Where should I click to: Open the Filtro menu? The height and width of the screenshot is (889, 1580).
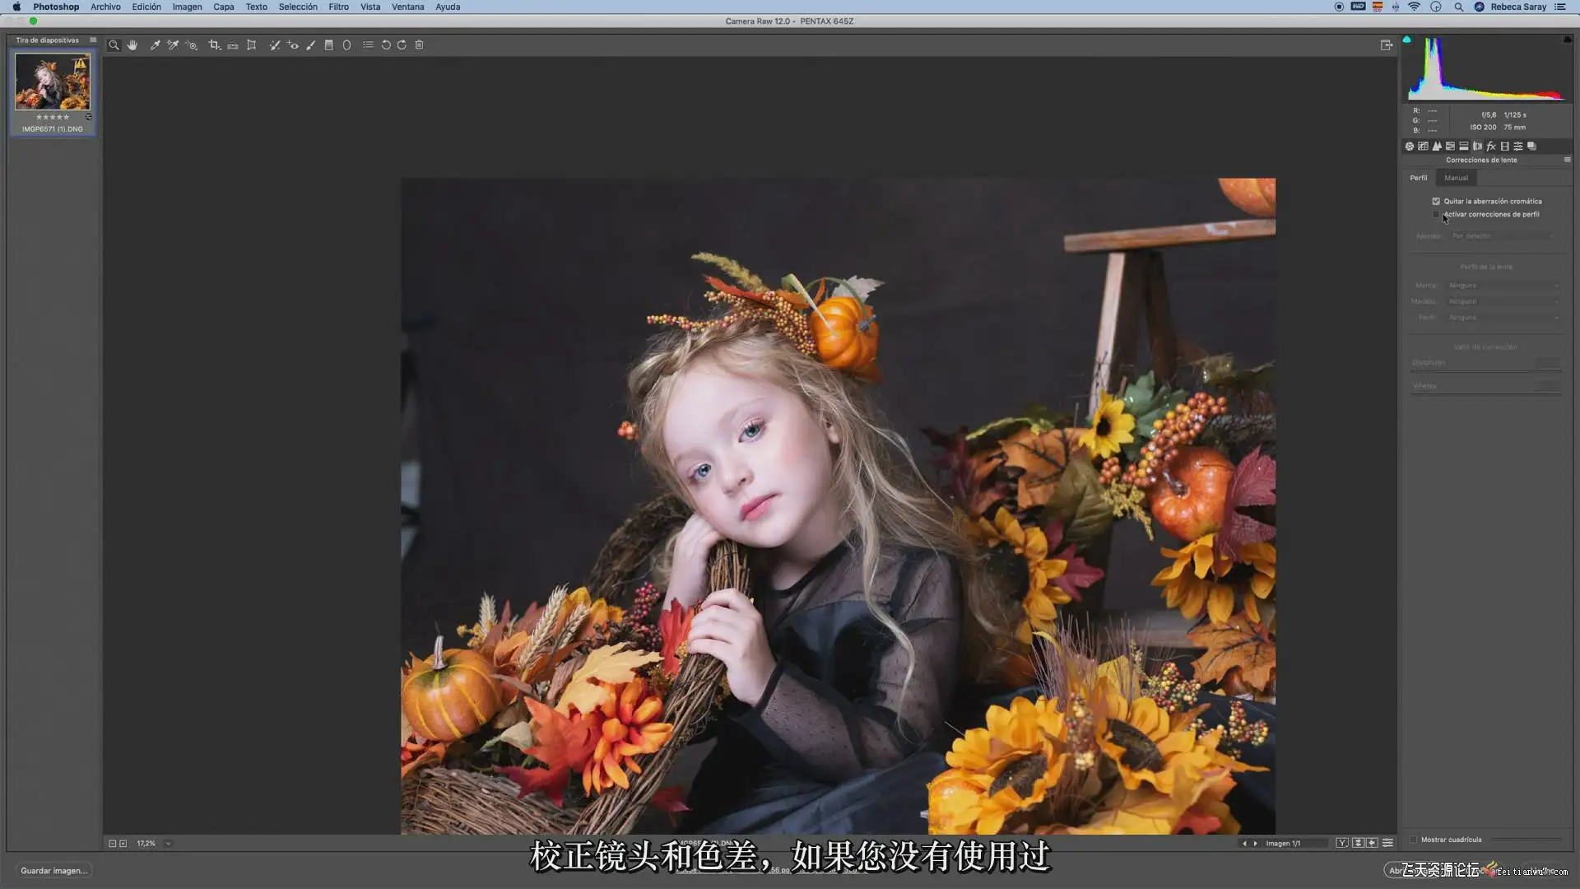pos(338,7)
